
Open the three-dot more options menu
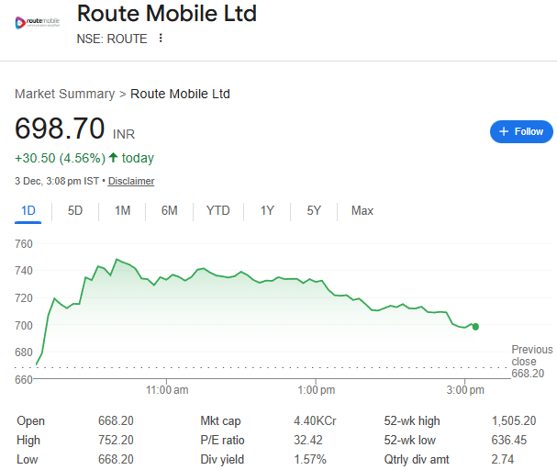tap(161, 39)
